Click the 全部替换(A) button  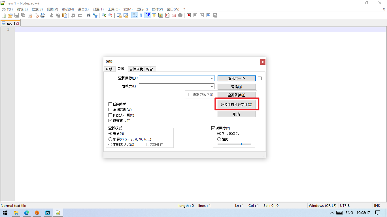237,95
